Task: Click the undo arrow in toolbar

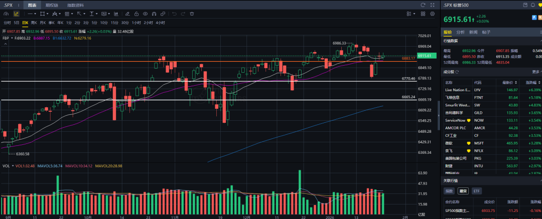Action: coord(175,14)
